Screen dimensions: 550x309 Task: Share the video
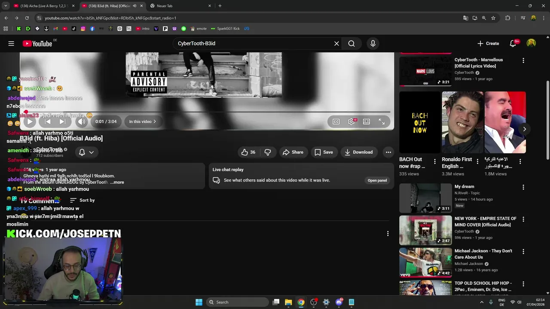[293, 152]
